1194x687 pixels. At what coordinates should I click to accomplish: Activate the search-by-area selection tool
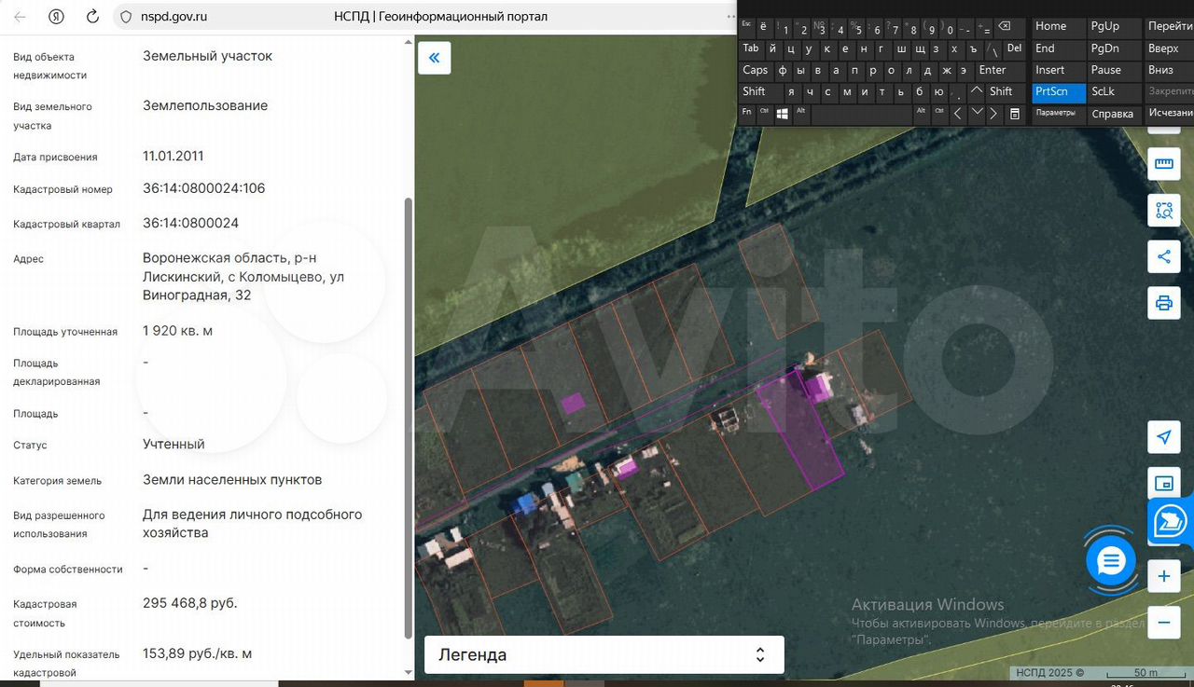tap(1163, 211)
